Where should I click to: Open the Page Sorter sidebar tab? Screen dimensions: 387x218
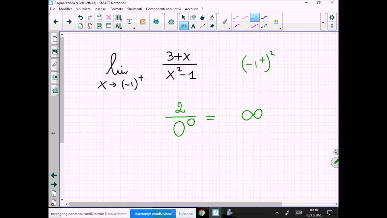55,39
